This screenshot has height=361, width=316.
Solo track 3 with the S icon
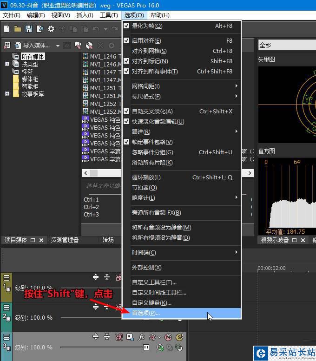179,337
